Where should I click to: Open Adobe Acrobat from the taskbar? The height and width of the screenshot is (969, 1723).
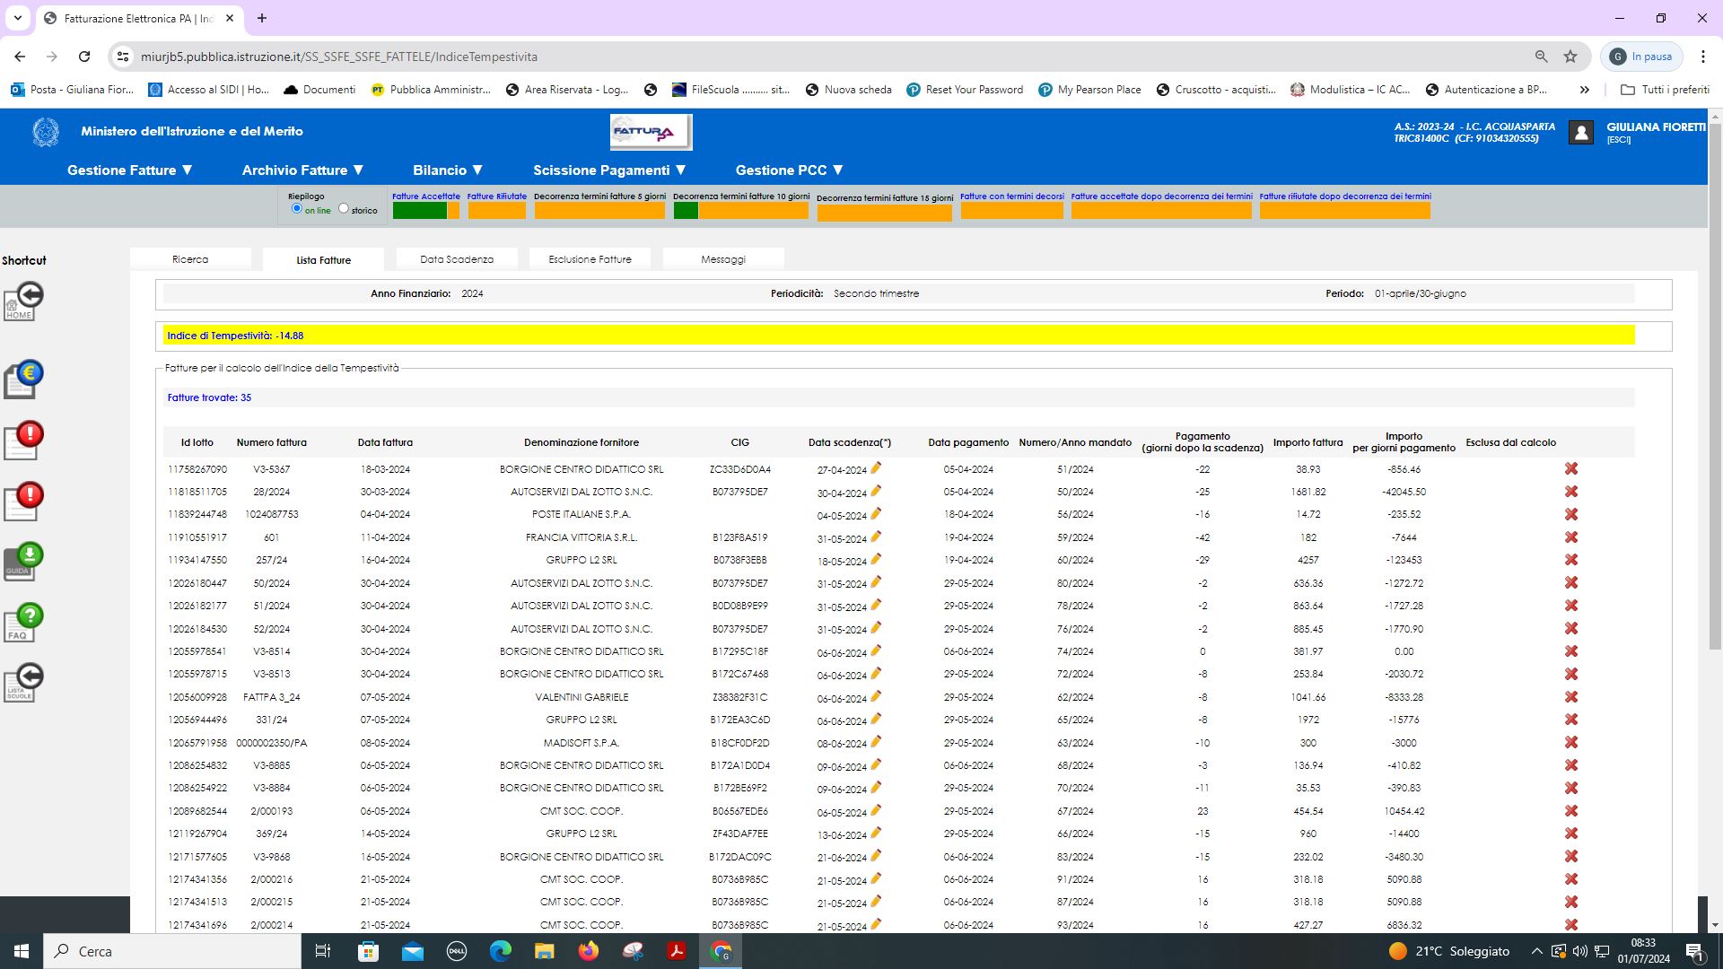[677, 951]
